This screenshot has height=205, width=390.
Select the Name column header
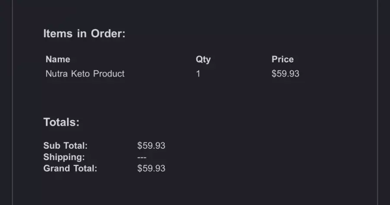[58, 59]
